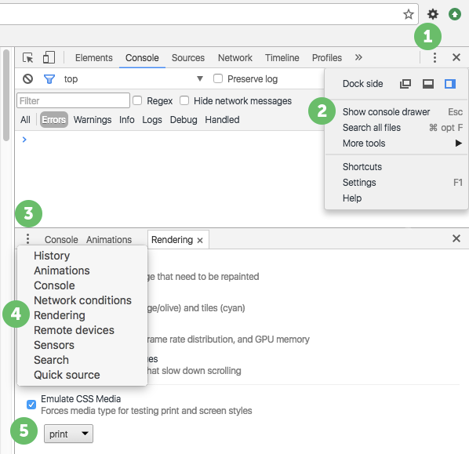The height and width of the screenshot is (454, 469).
Task: Clear the console with the ban icon
Action: tap(27, 79)
